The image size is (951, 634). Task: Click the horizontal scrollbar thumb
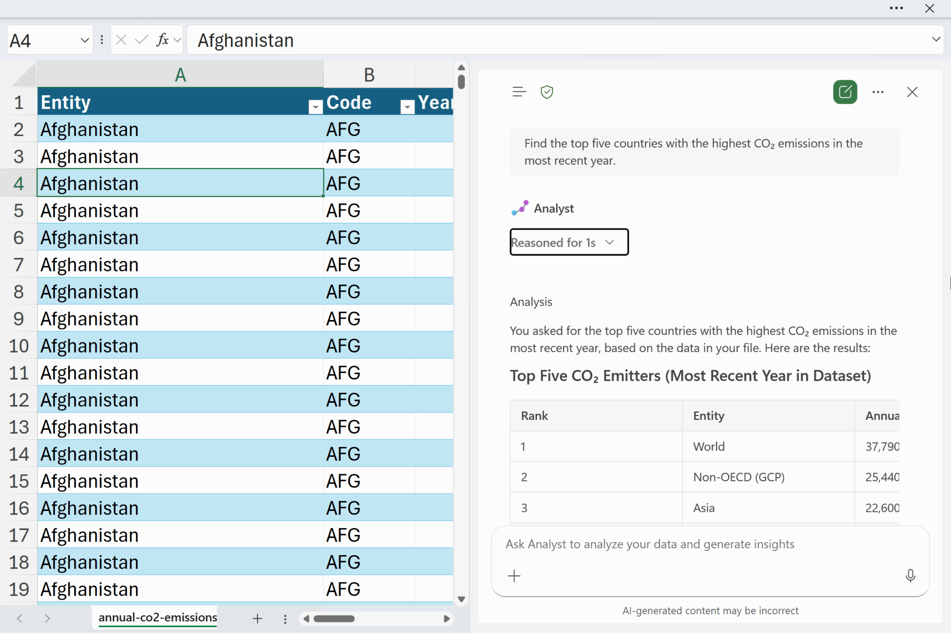click(x=334, y=619)
